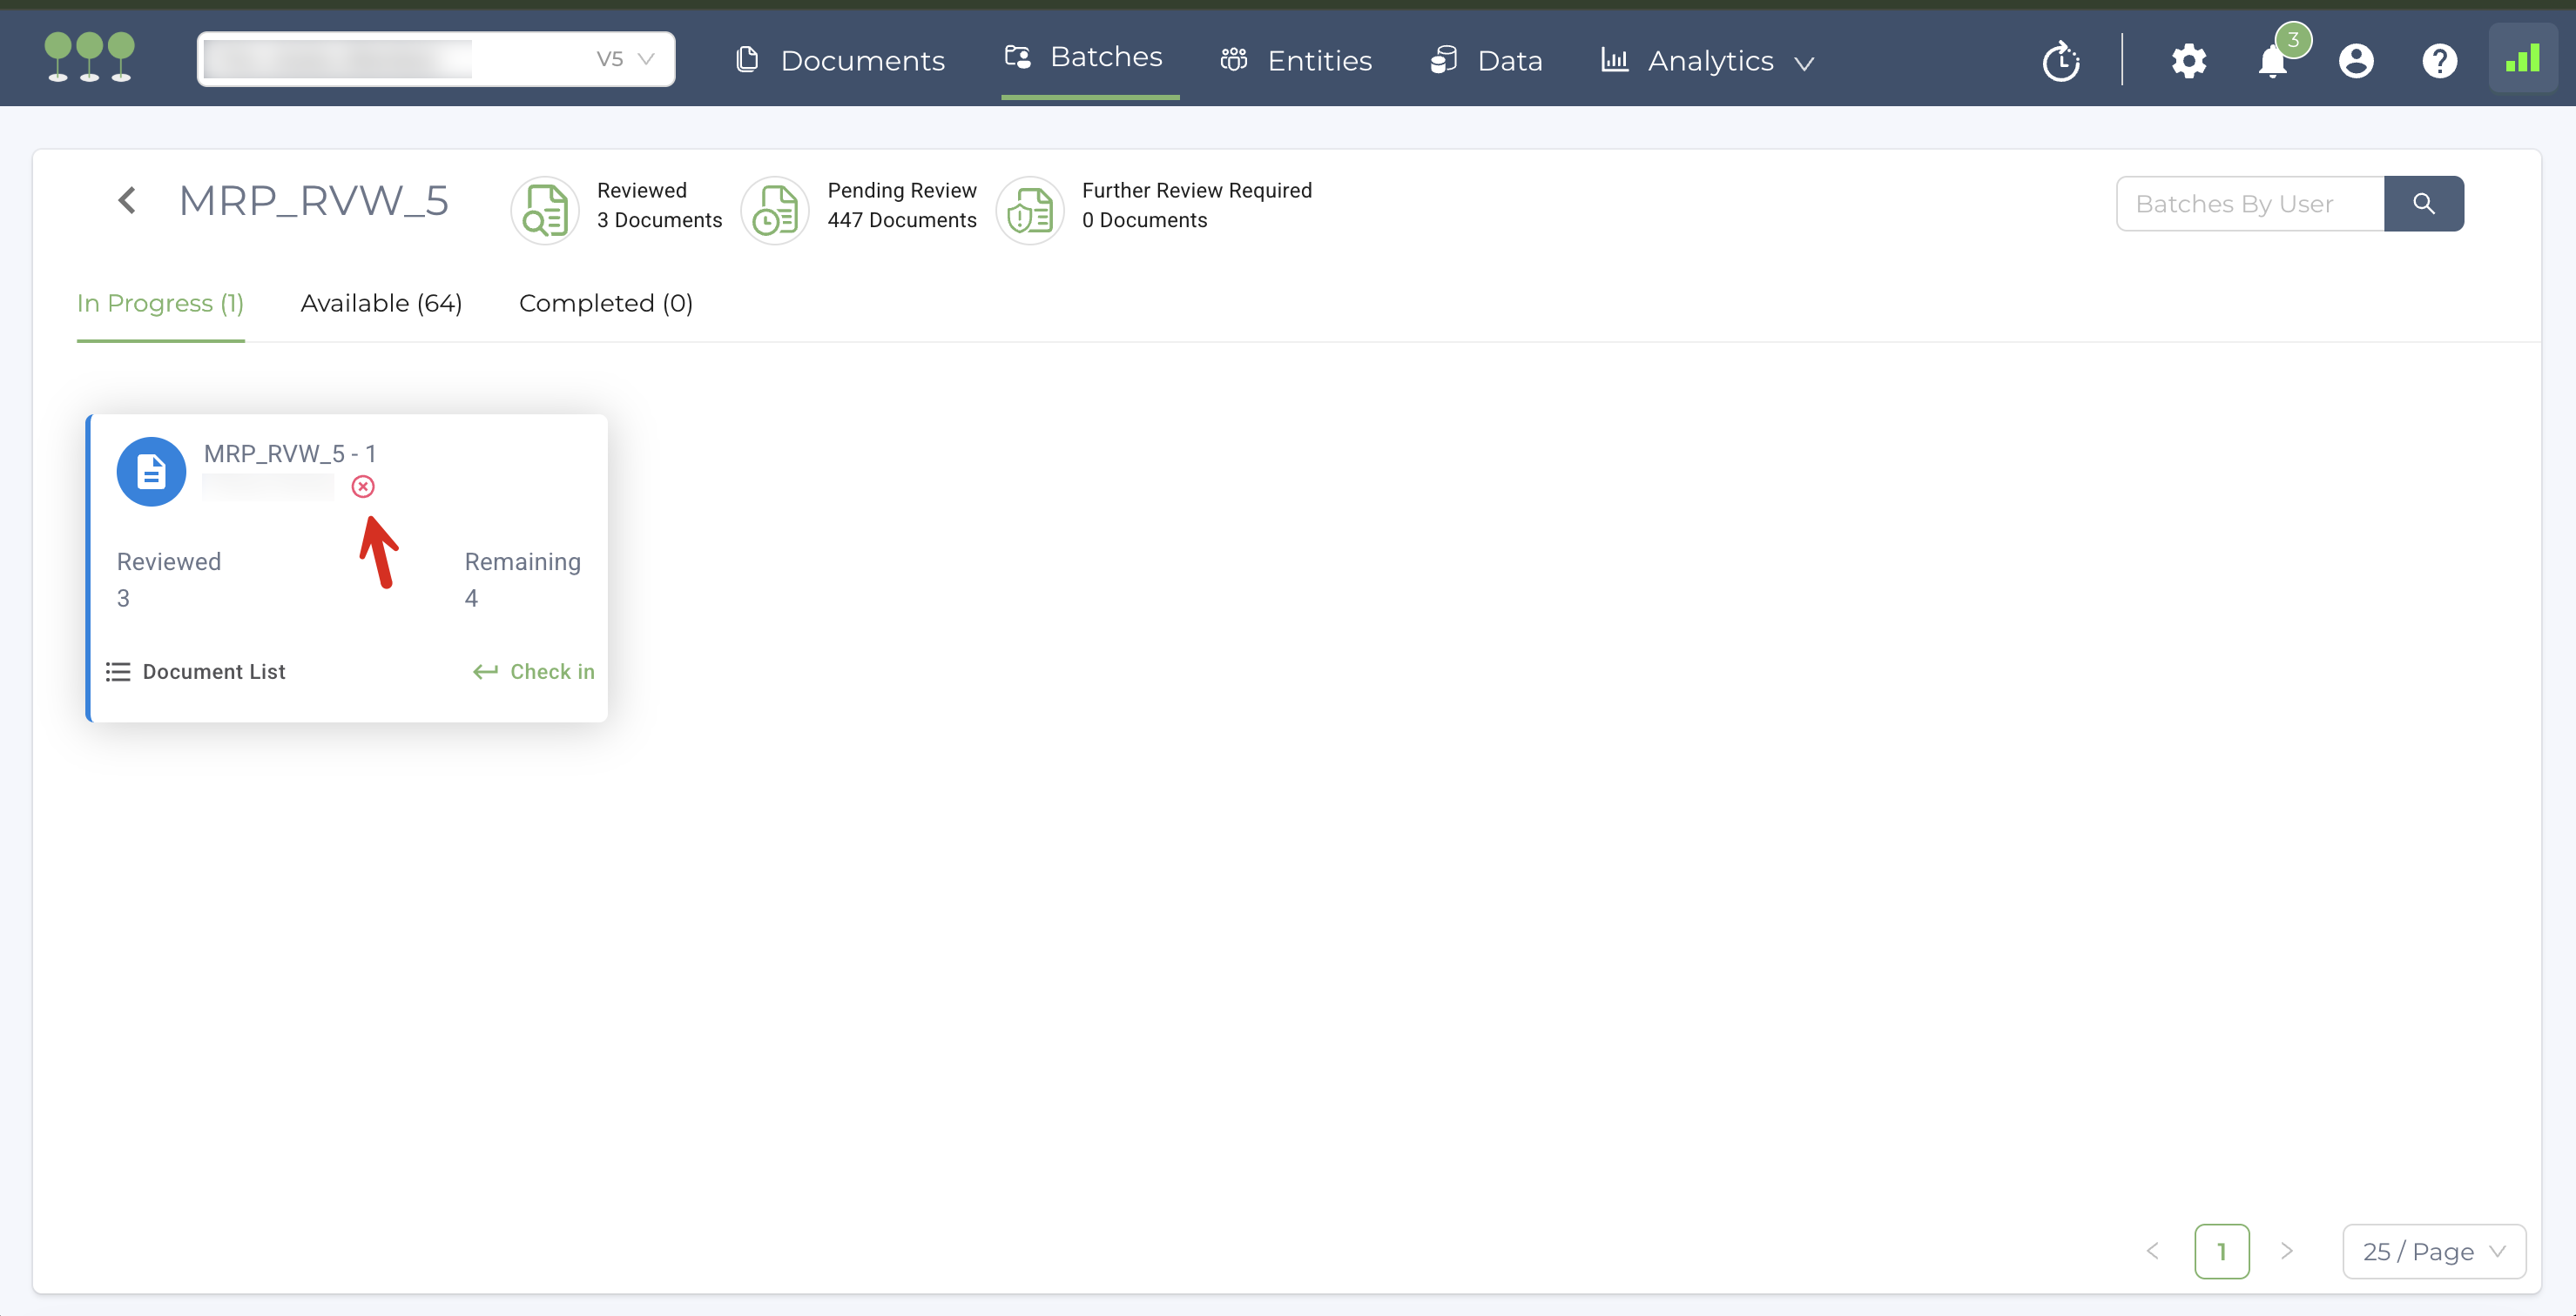Screen dimensions: 2576x1316
Task: Click the three trees logo
Action: [89, 57]
